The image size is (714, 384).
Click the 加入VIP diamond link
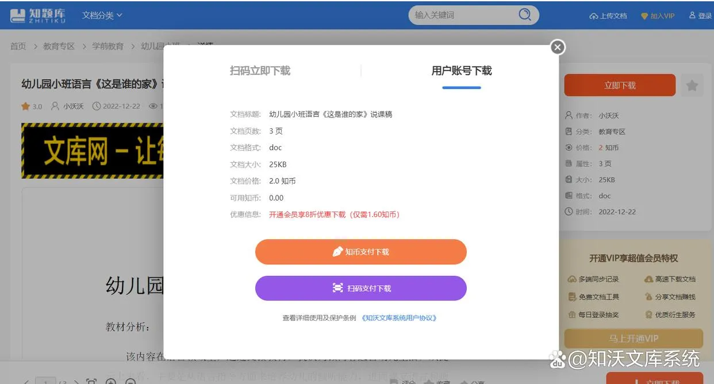658,16
